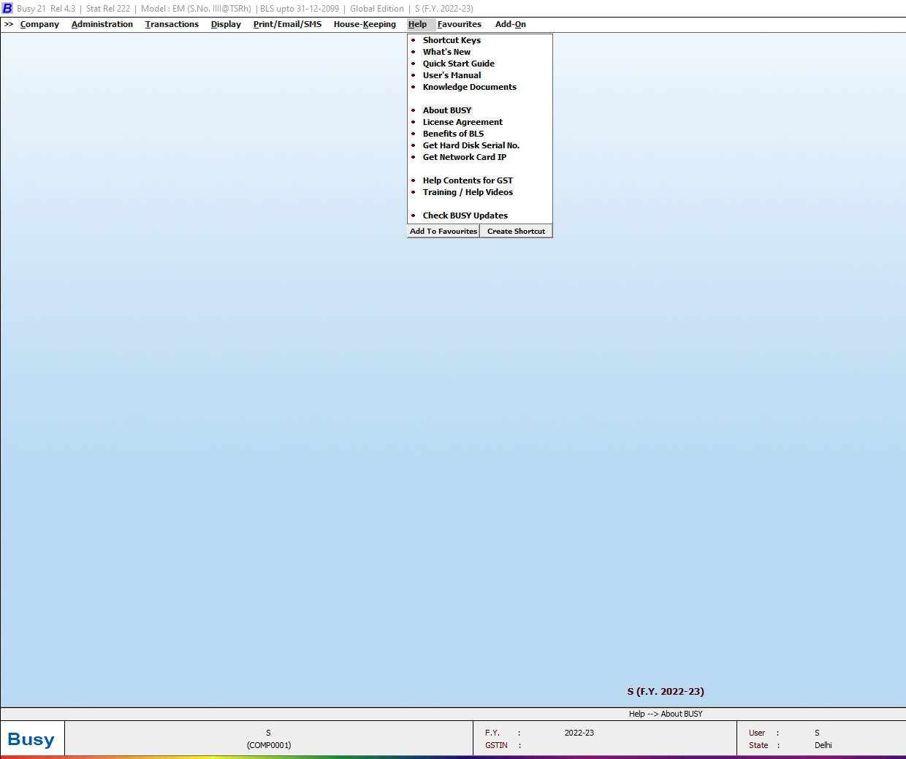Click the (COMP0001) company code
The width and height of the screenshot is (906, 759).
pos(269,745)
